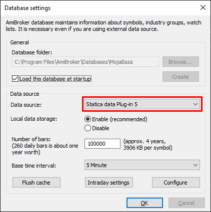Click the Create button
The height and width of the screenshot is (212, 211).
coord(180,77)
